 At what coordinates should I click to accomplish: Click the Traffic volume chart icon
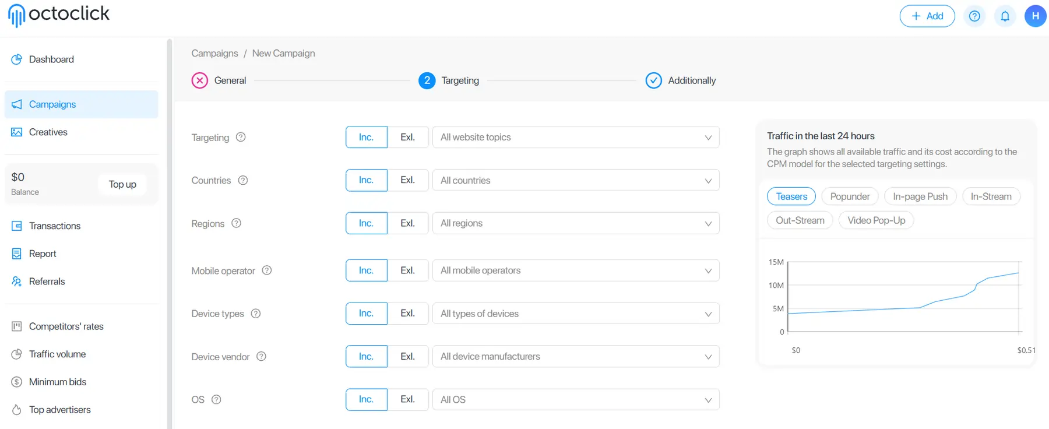coord(17,354)
